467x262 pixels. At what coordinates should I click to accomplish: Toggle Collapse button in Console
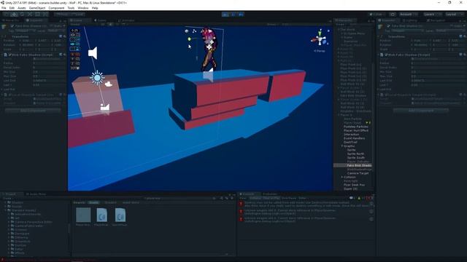[255, 198]
